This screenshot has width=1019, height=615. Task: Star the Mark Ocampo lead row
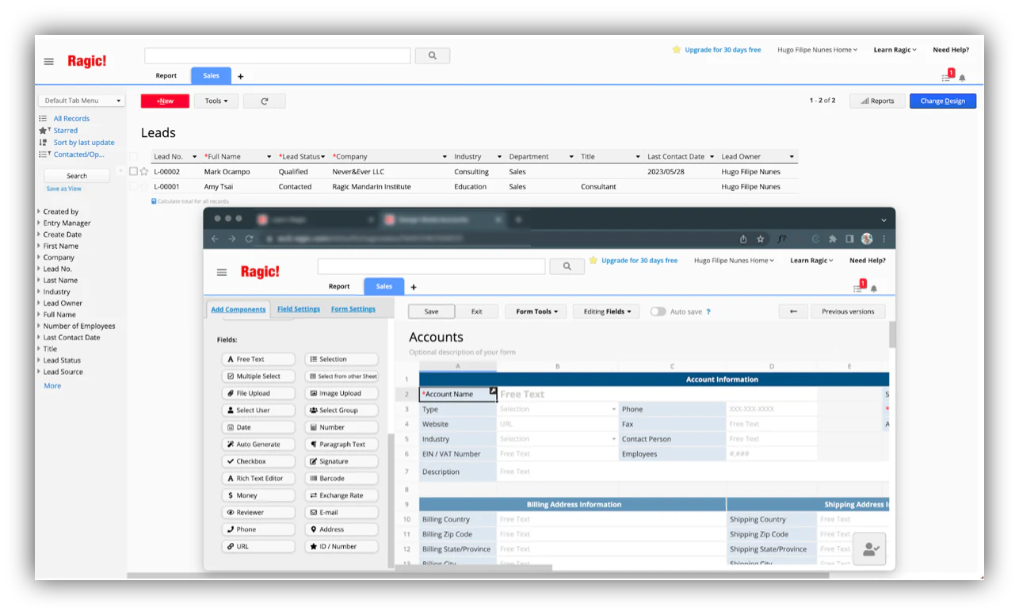(x=144, y=171)
